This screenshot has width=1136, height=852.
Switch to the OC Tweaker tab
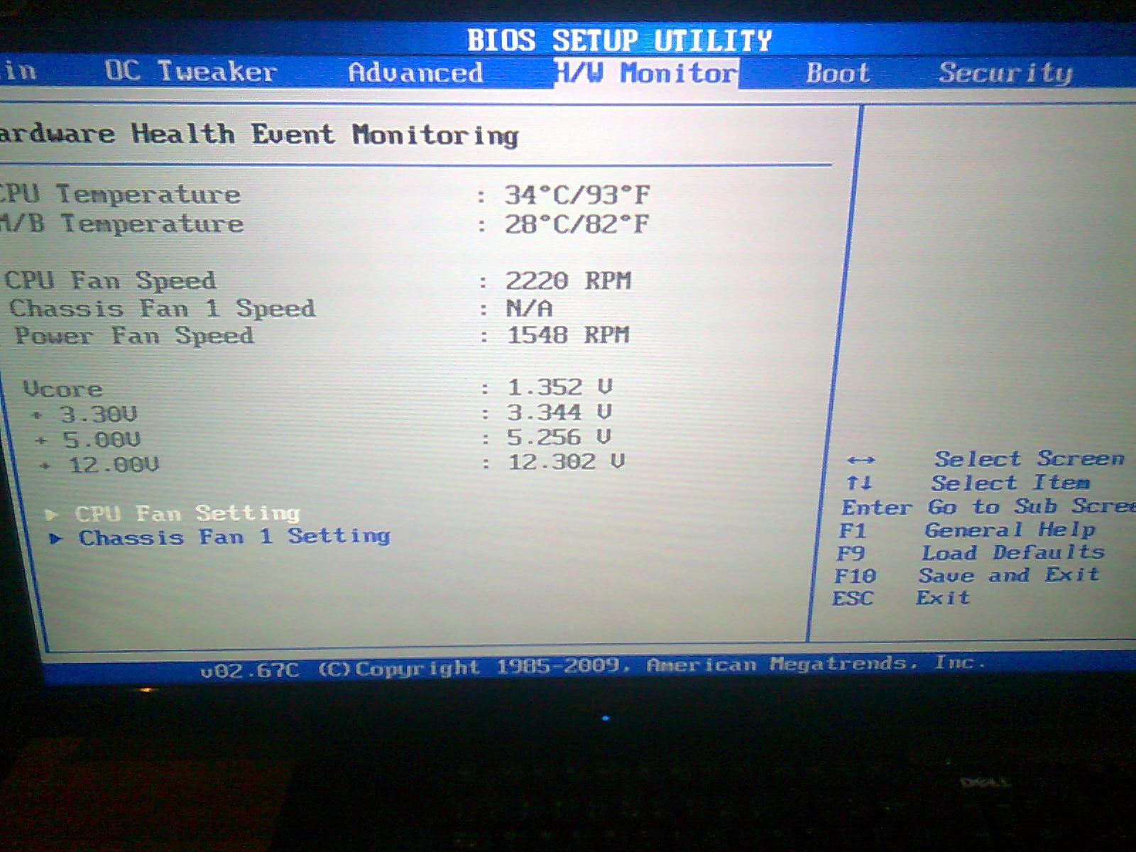tap(190, 71)
